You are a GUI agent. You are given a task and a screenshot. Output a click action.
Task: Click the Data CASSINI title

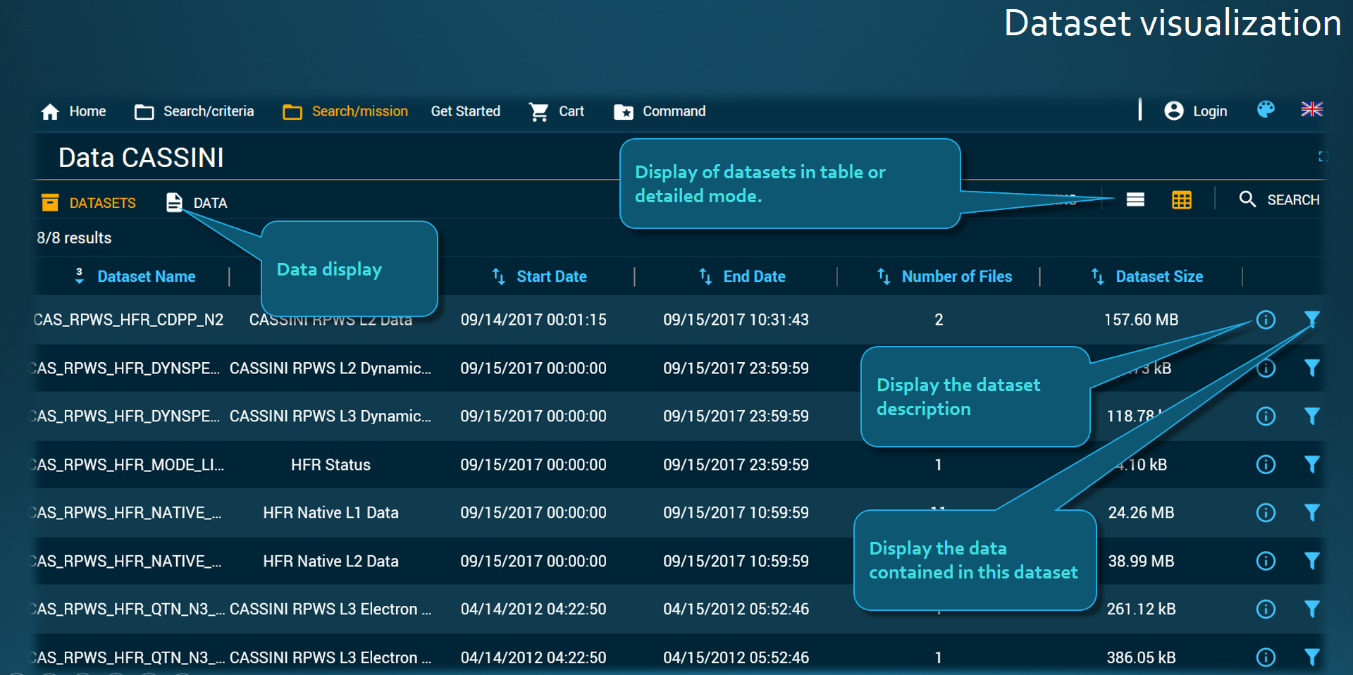(x=141, y=158)
